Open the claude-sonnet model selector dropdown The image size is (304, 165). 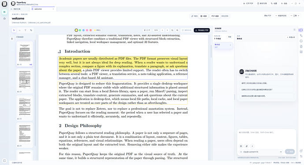coord(261,152)
